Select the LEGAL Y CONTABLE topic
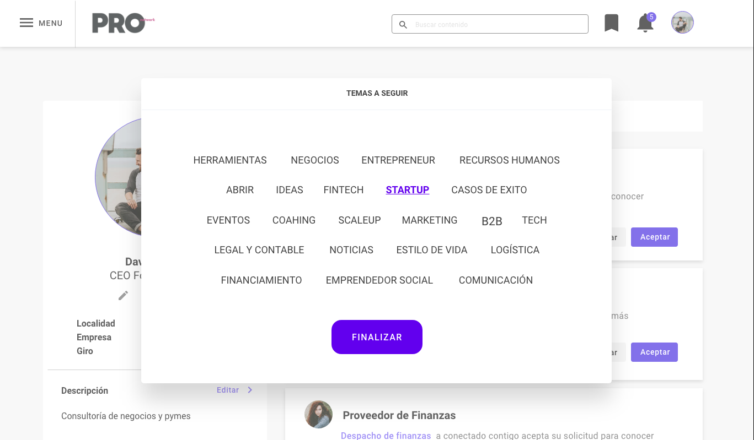 259,250
